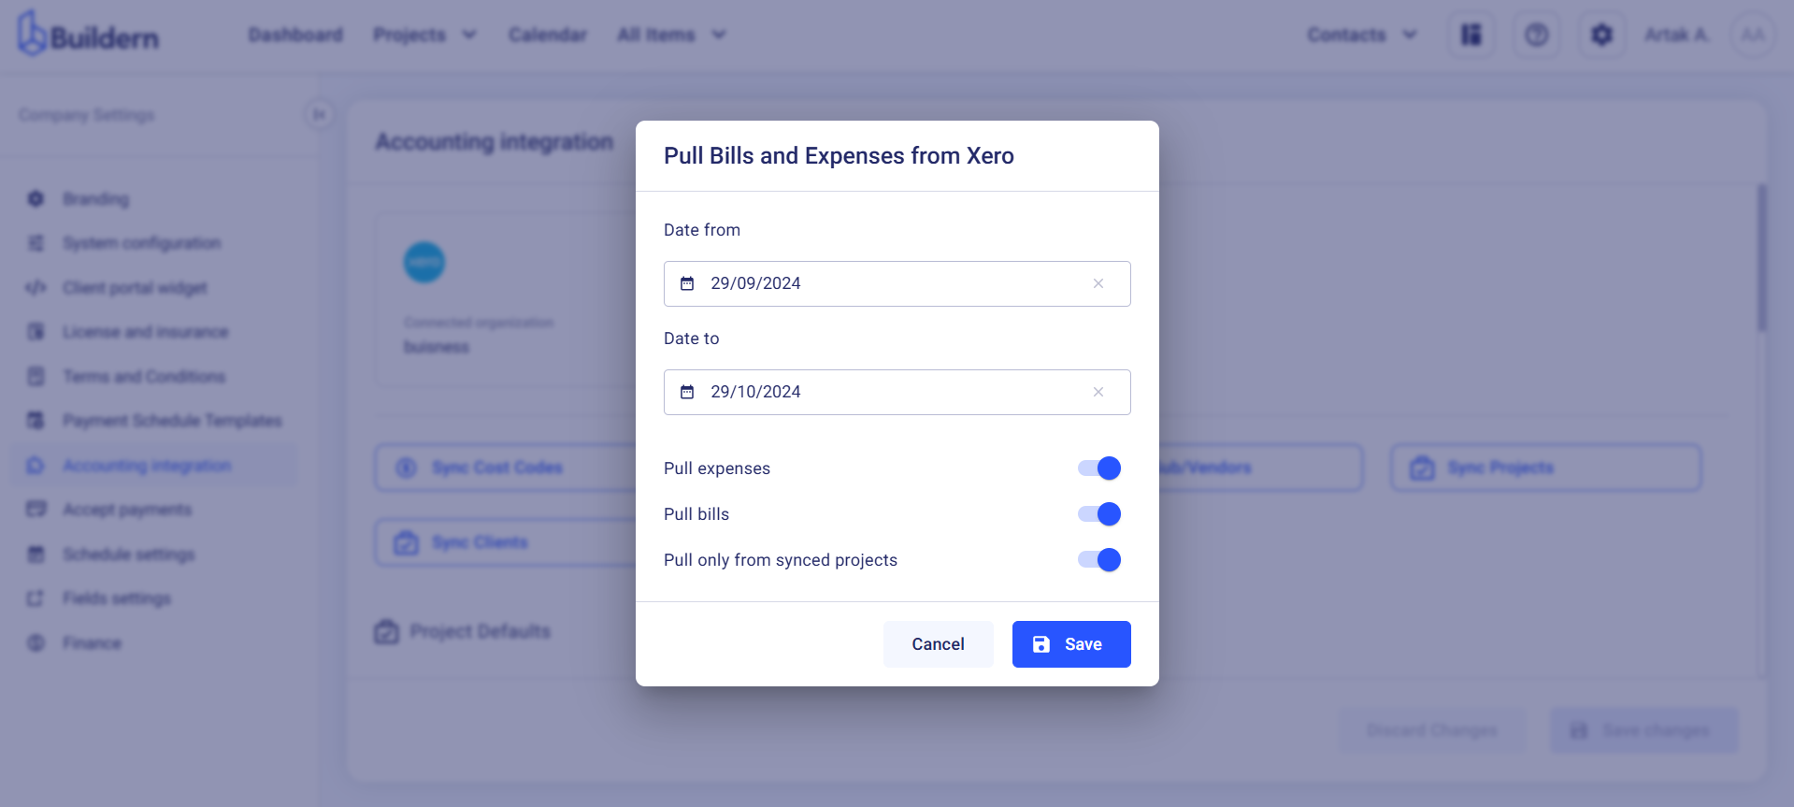Toggle the Pull expenses switch

tap(1099, 468)
